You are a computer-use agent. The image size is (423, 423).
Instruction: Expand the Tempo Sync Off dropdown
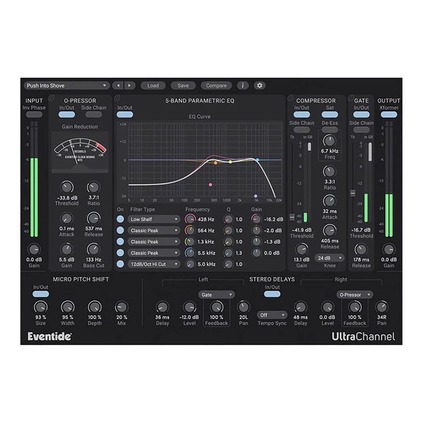[x=271, y=315]
